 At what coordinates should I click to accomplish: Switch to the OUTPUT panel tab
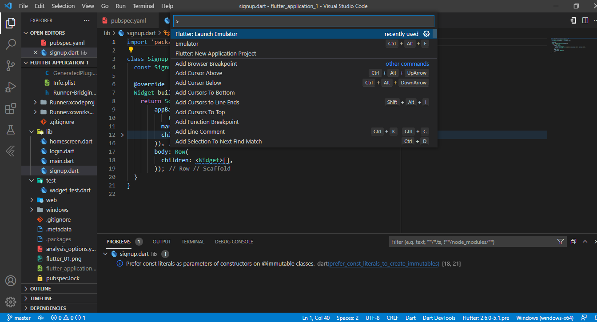coord(162,242)
